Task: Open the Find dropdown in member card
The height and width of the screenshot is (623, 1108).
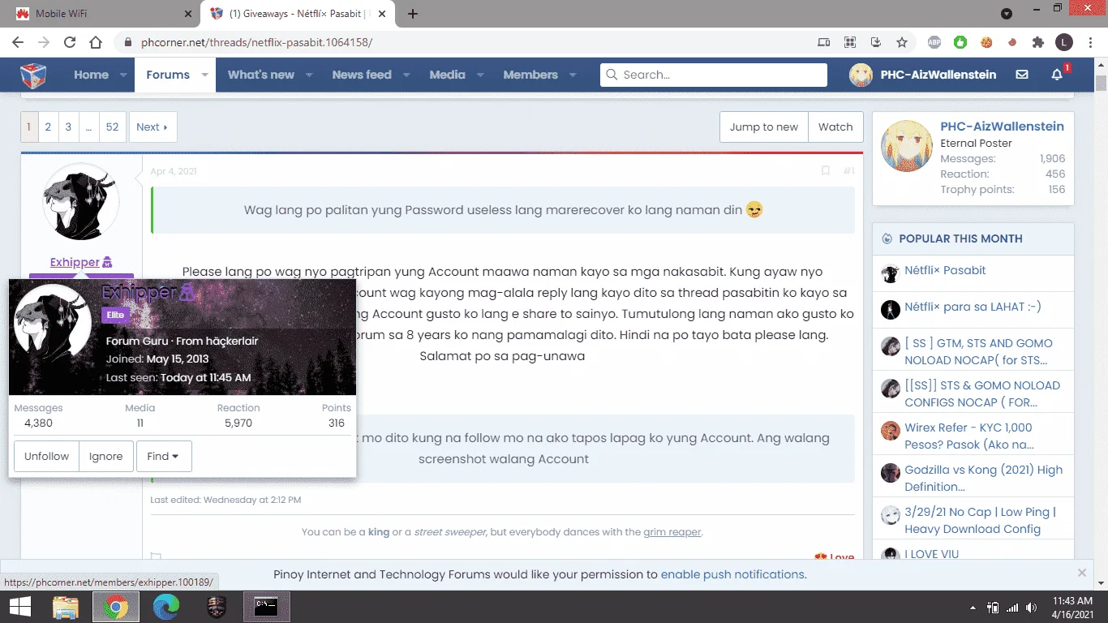Action: (x=164, y=457)
